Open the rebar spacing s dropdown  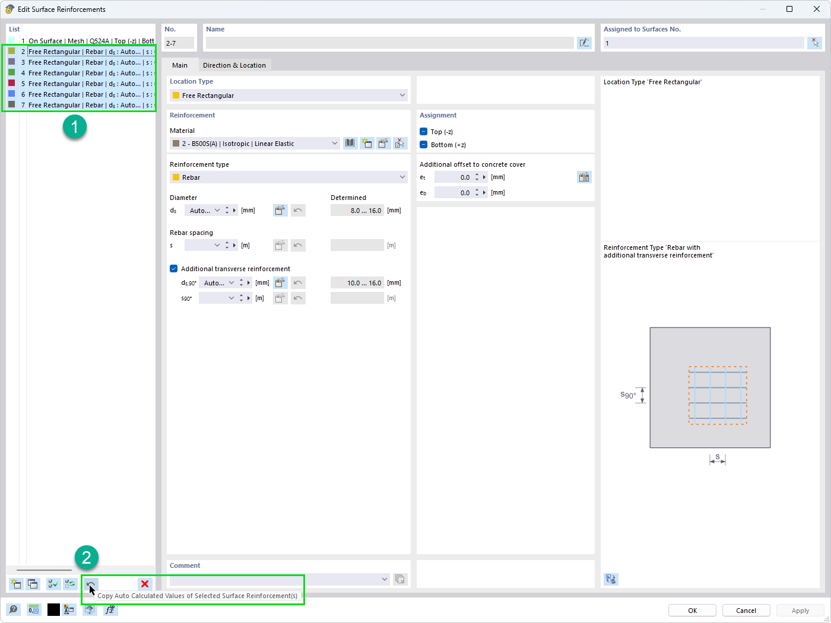[217, 246]
